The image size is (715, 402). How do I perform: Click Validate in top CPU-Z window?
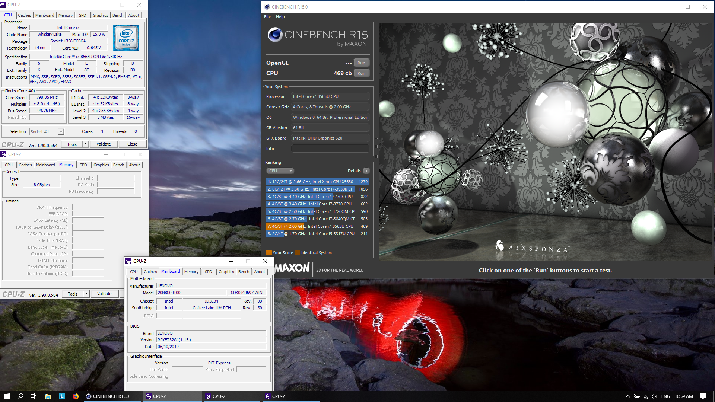click(x=104, y=144)
